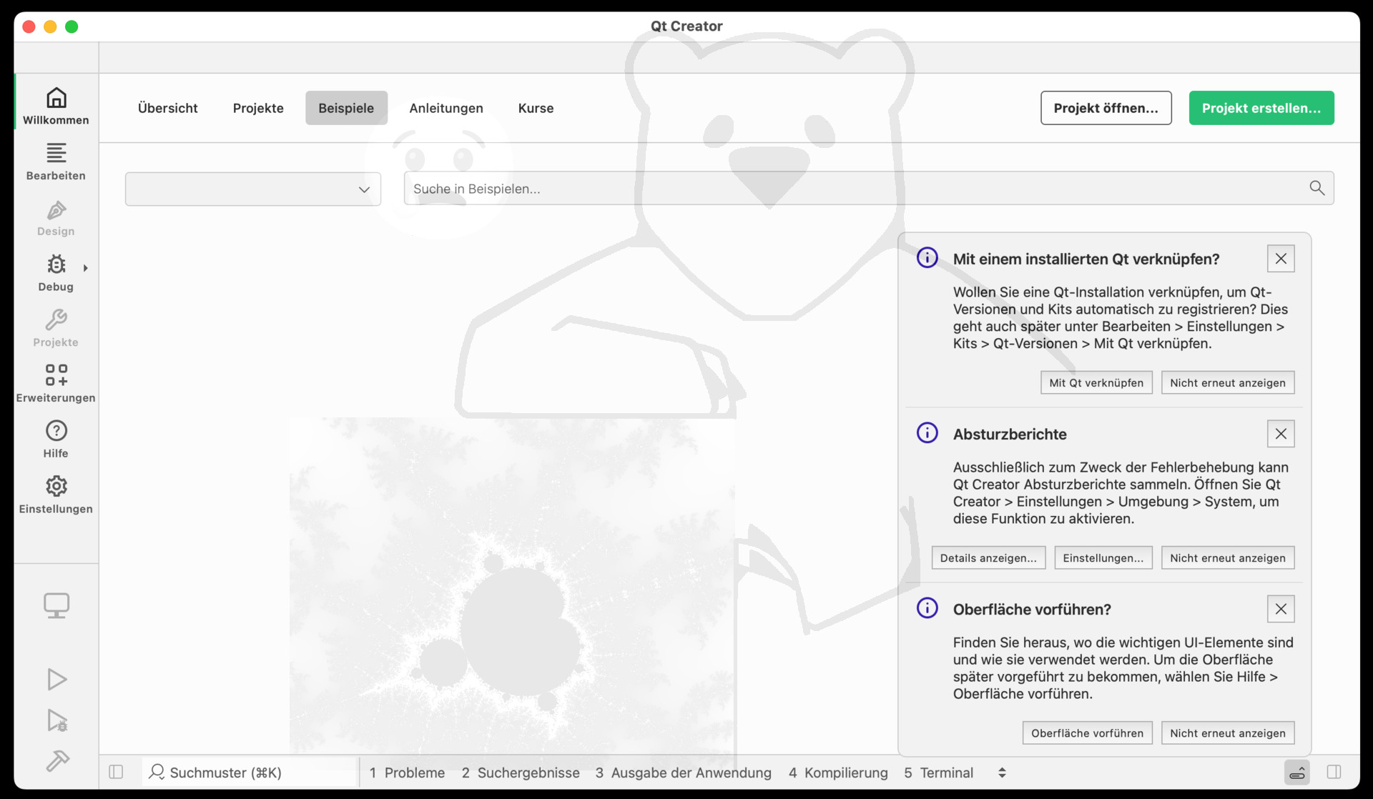Click Mit Qt verknüpfen button
Screen dimensions: 1373x799
click(x=1096, y=382)
